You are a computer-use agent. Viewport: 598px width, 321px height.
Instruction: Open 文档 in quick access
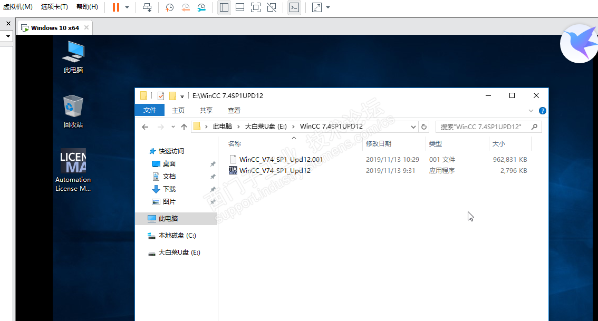pos(169,176)
